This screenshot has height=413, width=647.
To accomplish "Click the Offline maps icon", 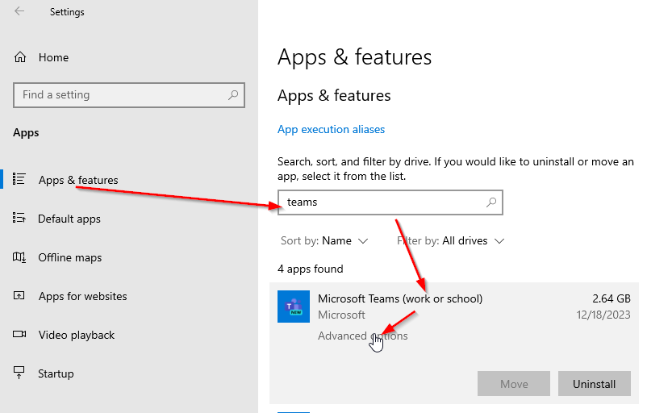I will pos(19,257).
